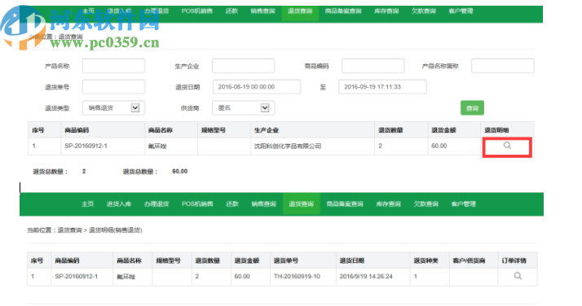Click the 退货明细 column header
The height and width of the screenshot is (306, 582).
496,130
